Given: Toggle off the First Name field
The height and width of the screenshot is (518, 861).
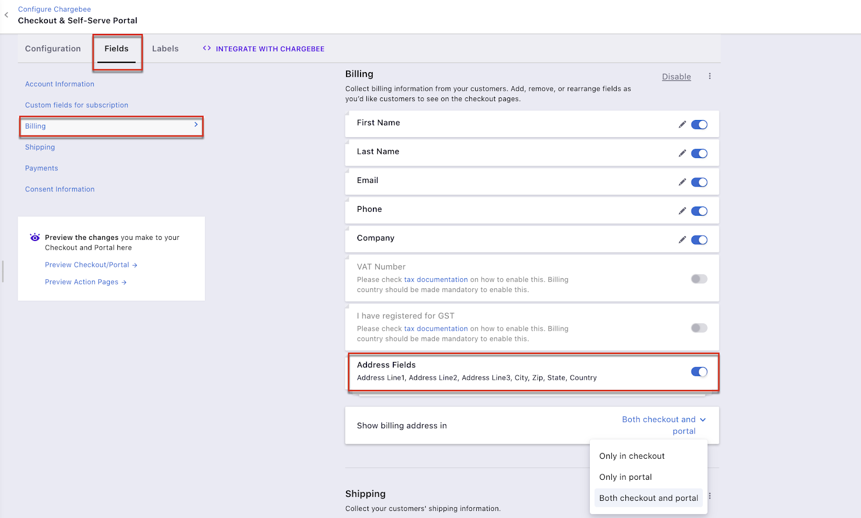Looking at the screenshot, I should tap(699, 125).
